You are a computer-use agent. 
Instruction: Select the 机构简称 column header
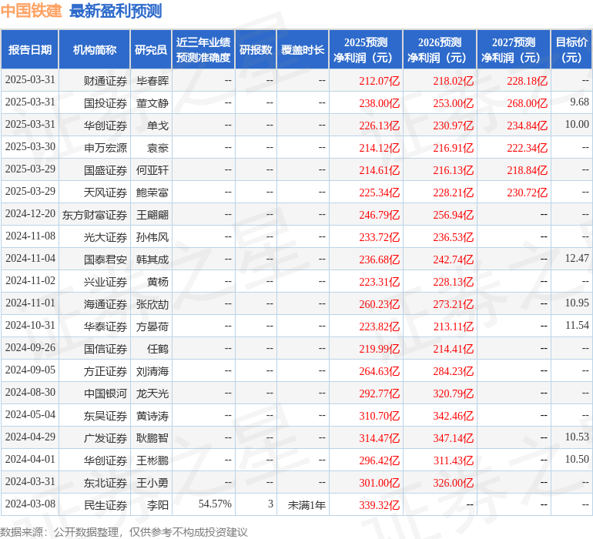click(95, 49)
